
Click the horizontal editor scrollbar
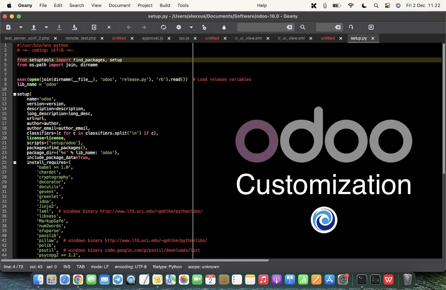click(135, 260)
